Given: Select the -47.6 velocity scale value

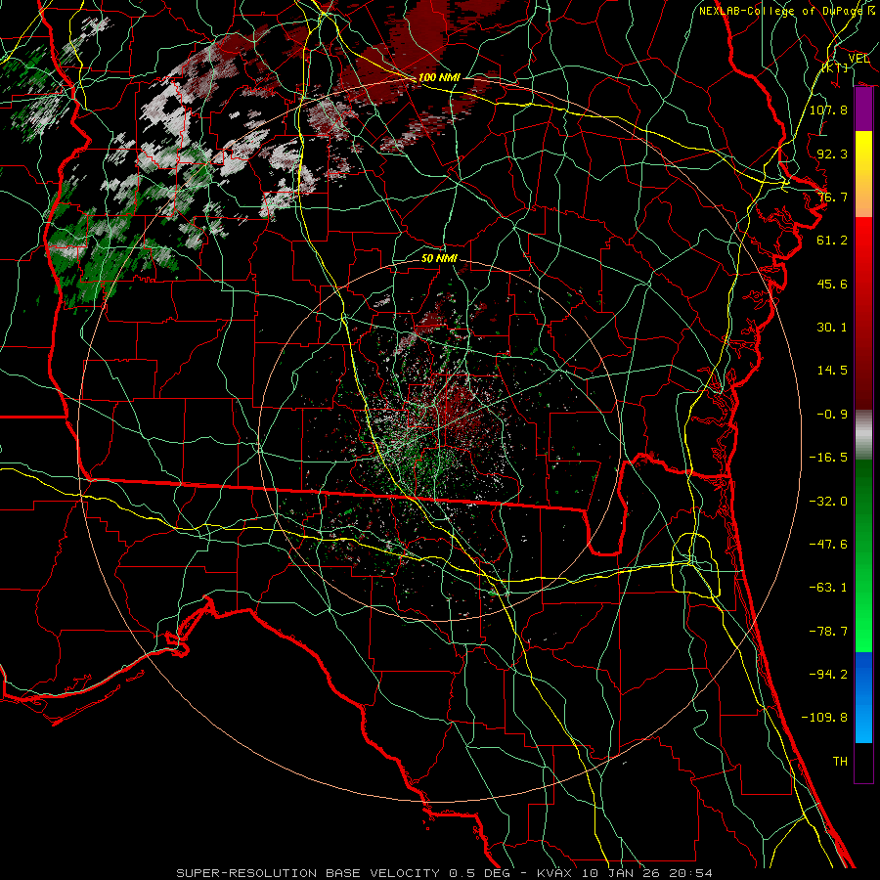Looking at the screenshot, I should 828,545.
